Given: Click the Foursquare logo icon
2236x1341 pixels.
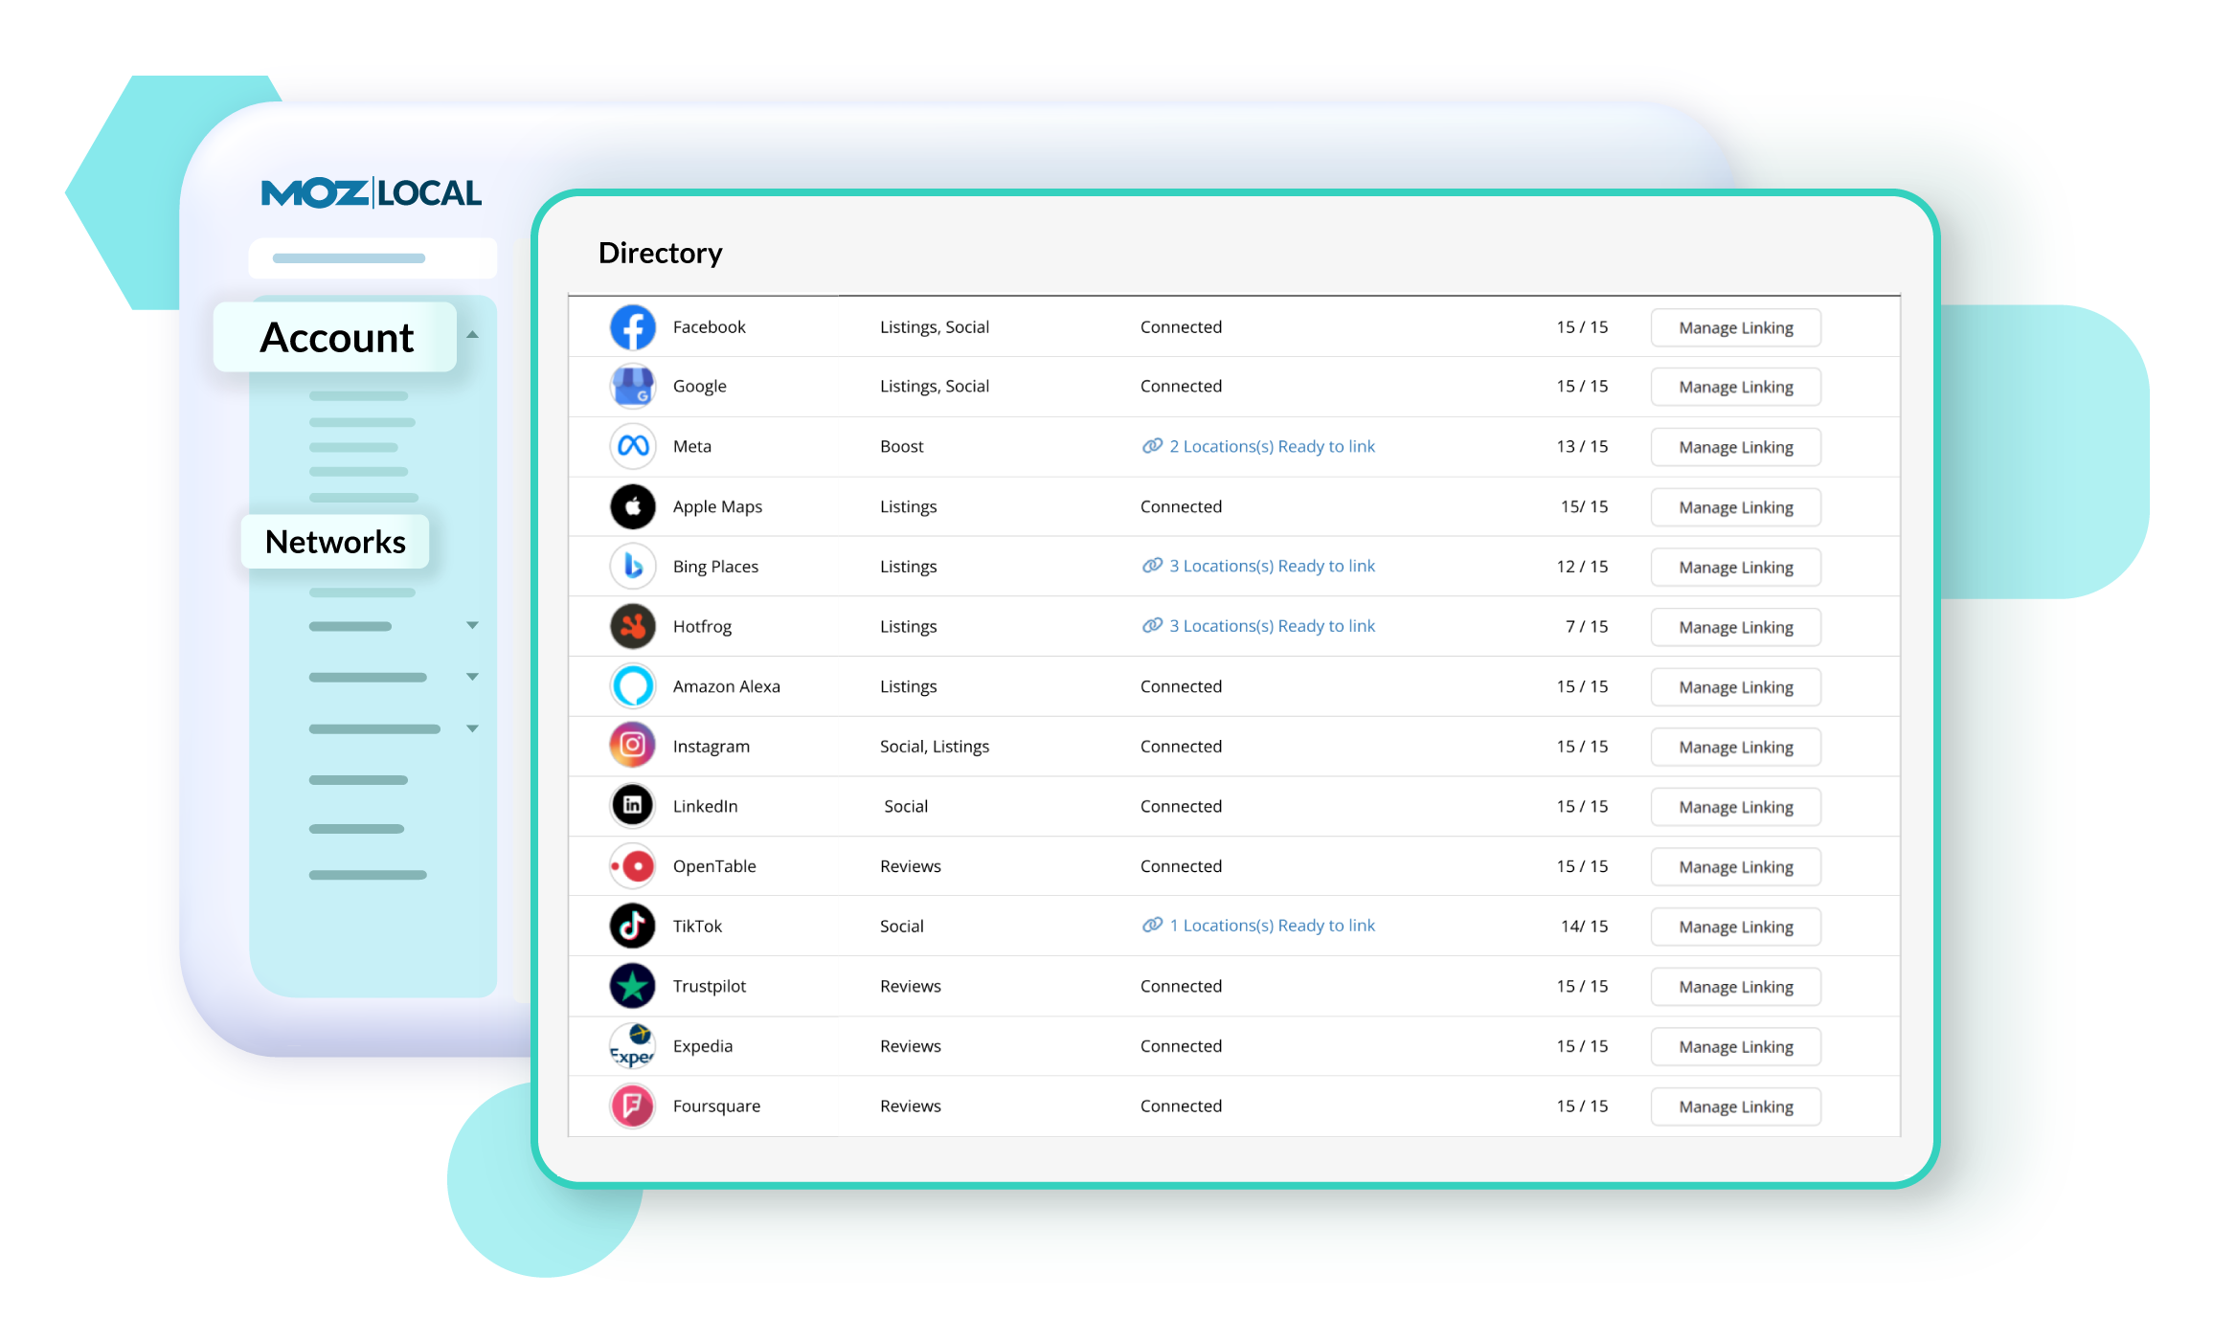Looking at the screenshot, I should [632, 1106].
